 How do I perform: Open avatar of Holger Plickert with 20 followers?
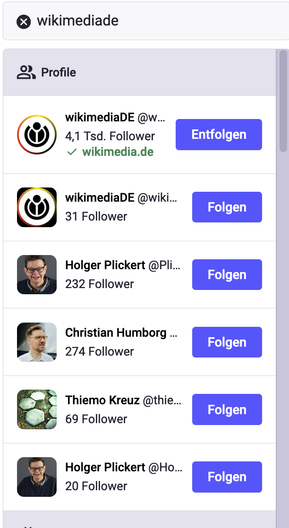click(x=37, y=477)
